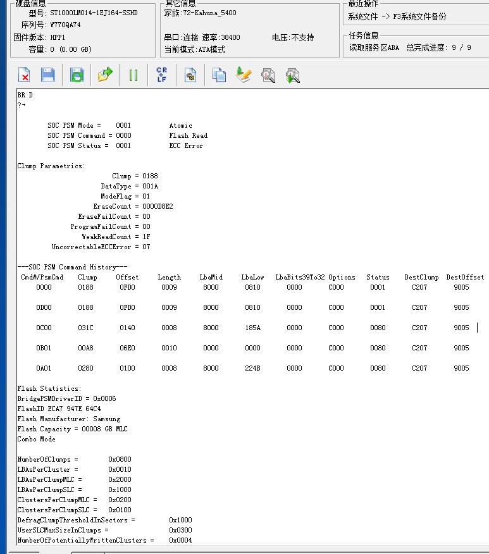Click WeakReadCount value 1F

(x=146, y=237)
